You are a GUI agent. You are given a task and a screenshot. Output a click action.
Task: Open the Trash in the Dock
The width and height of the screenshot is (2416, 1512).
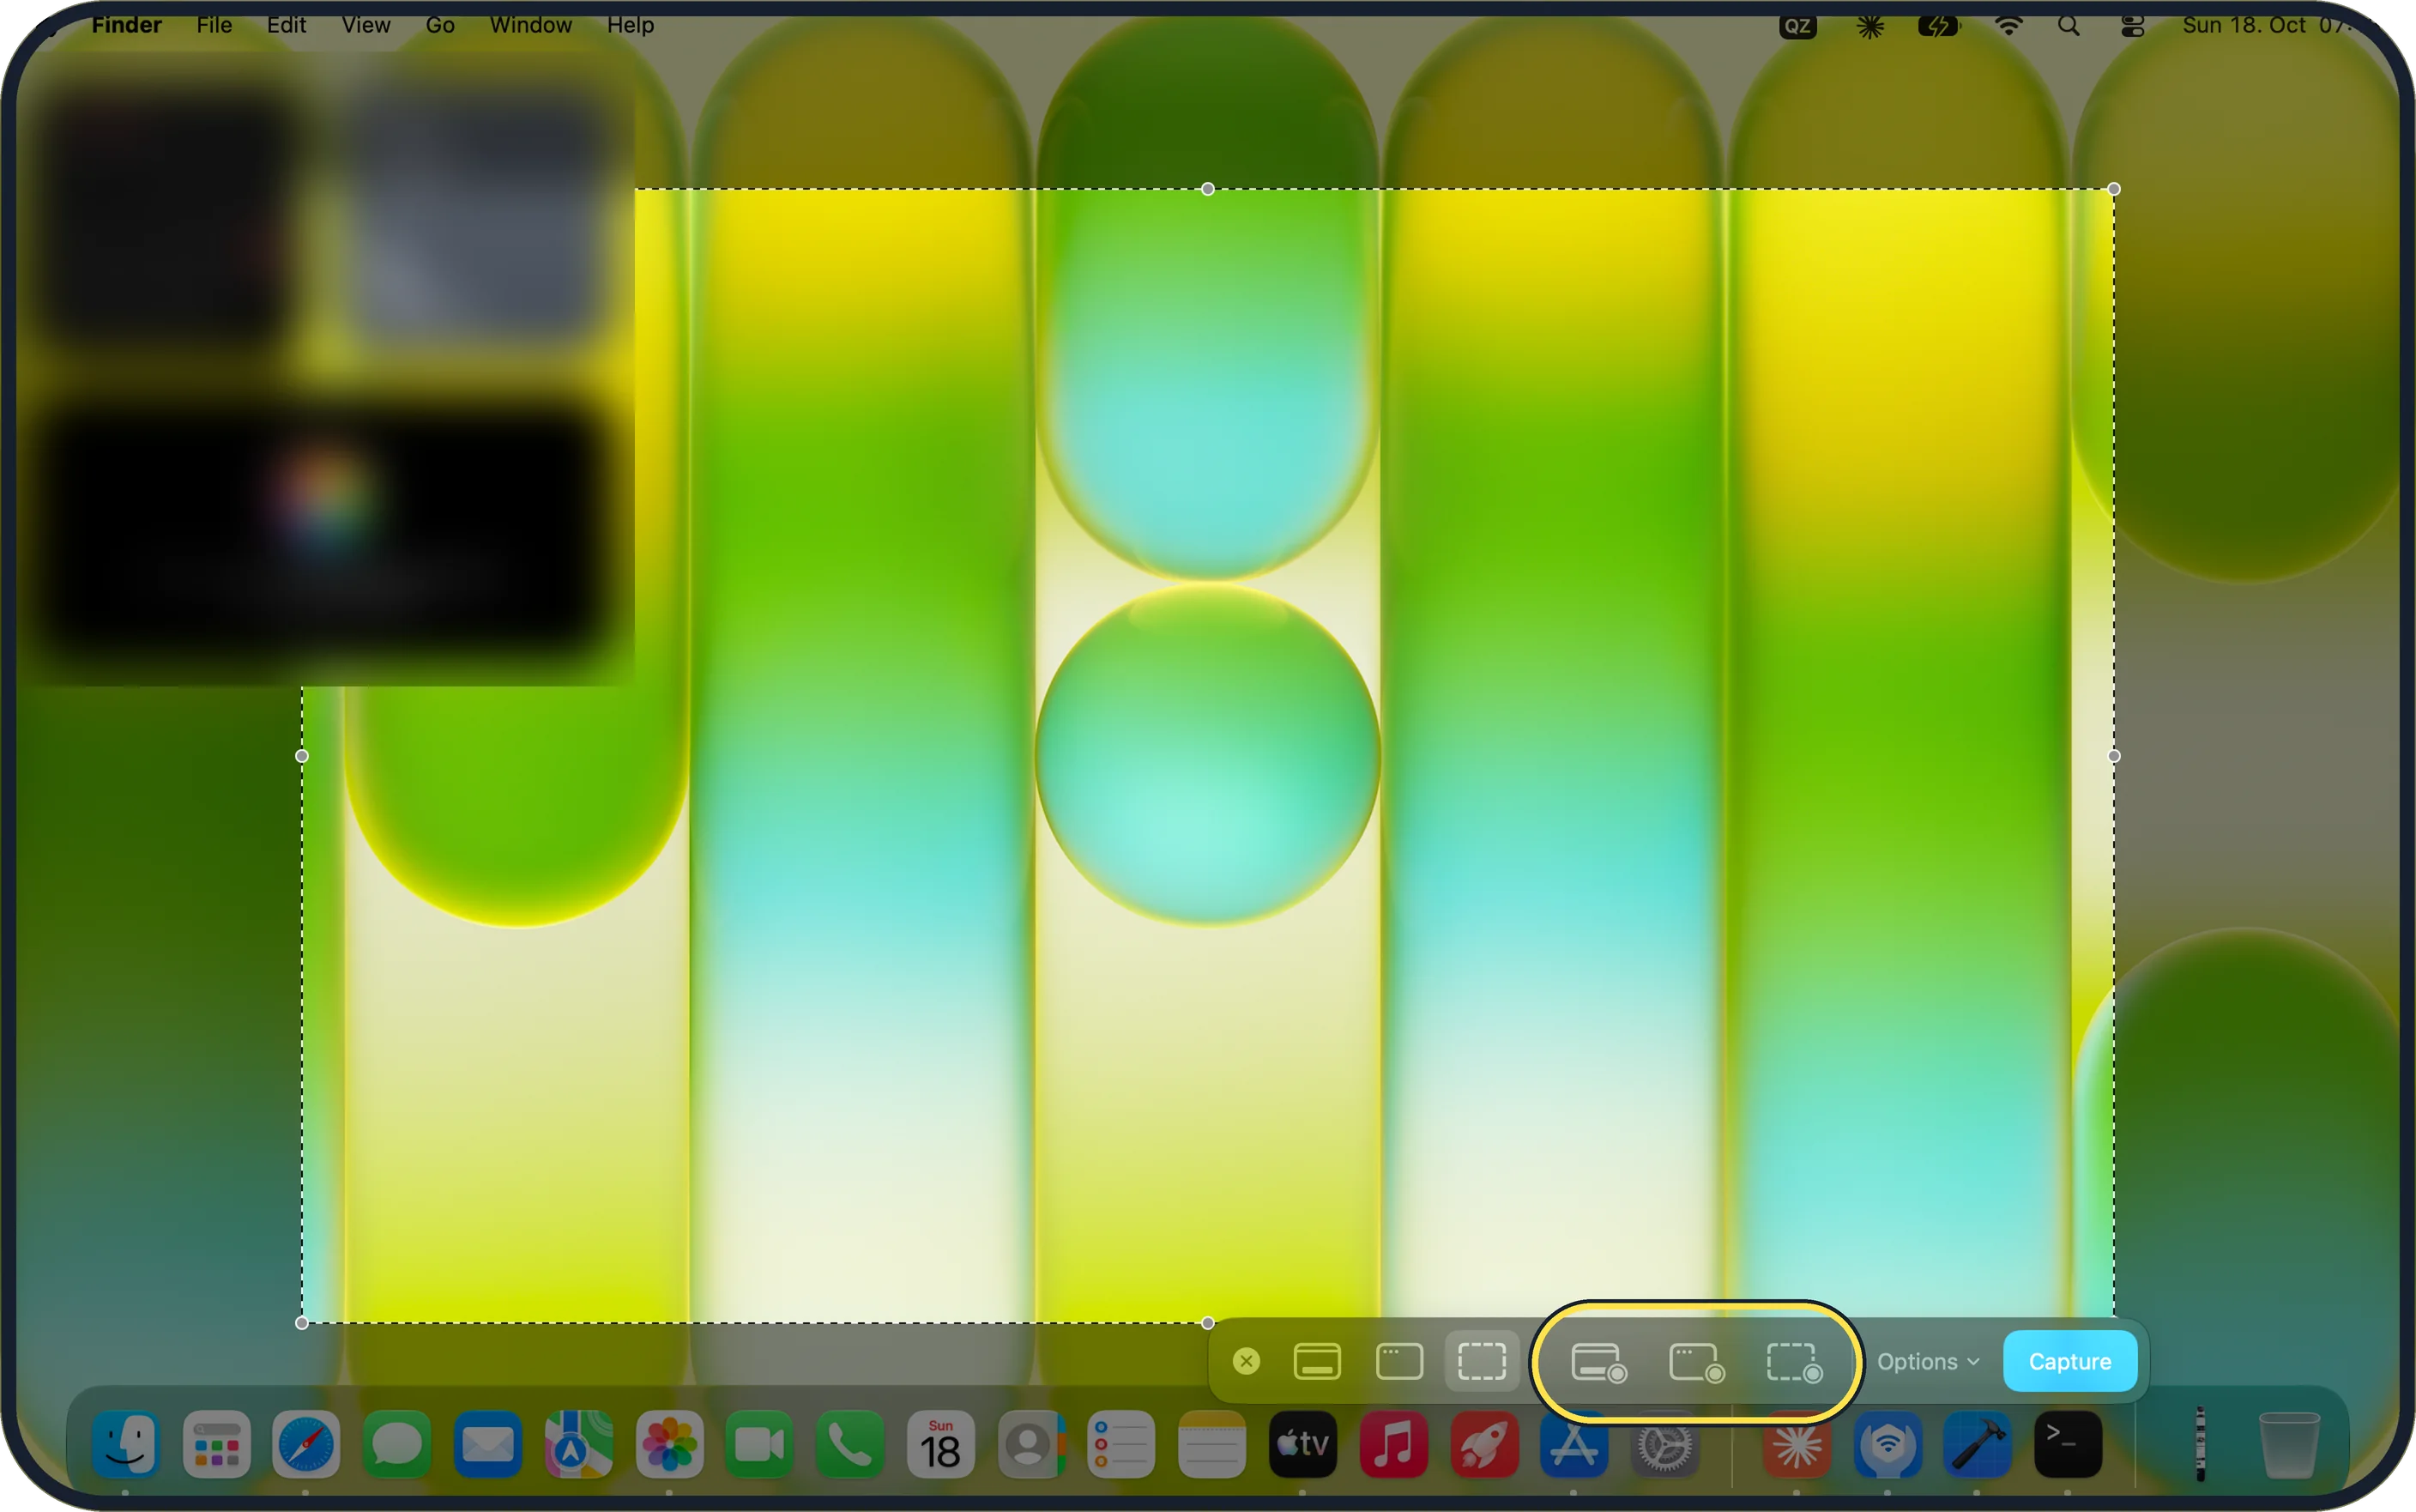pyautogui.click(x=2289, y=1444)
